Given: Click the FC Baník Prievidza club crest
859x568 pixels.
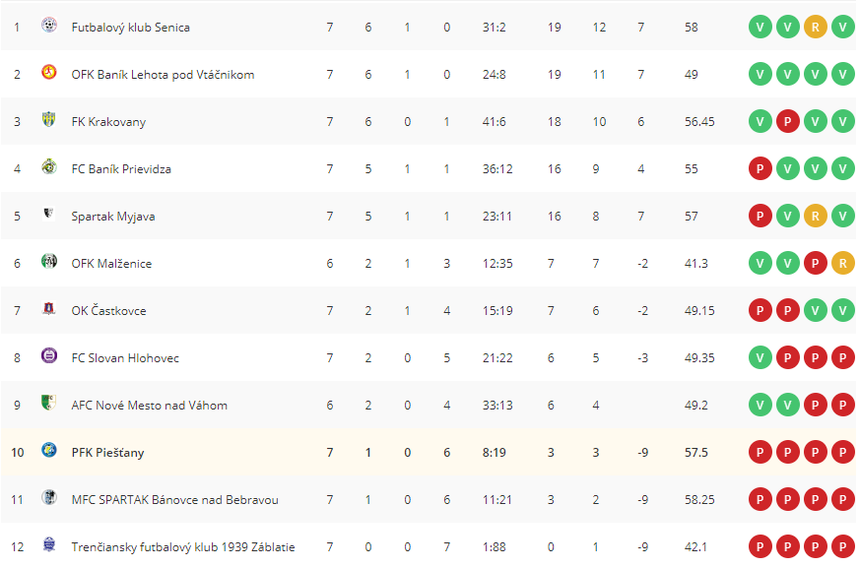Looking at the screenshot, I should click(48, 166).
